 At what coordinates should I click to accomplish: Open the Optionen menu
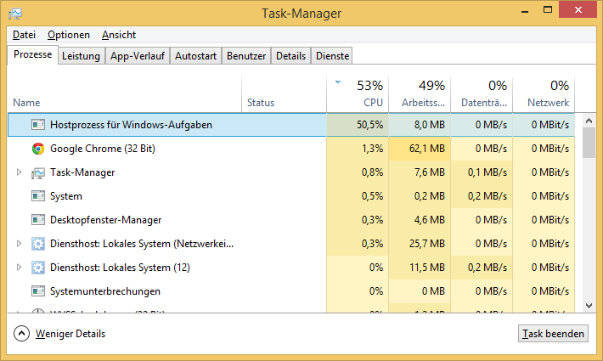tap(69, 35)
